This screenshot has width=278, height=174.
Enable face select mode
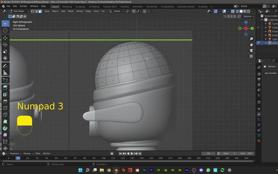point(40,11)
